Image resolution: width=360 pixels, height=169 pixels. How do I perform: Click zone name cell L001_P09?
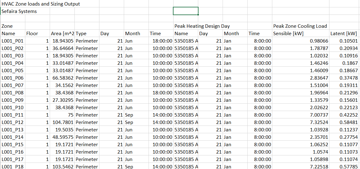coord(13,100)
